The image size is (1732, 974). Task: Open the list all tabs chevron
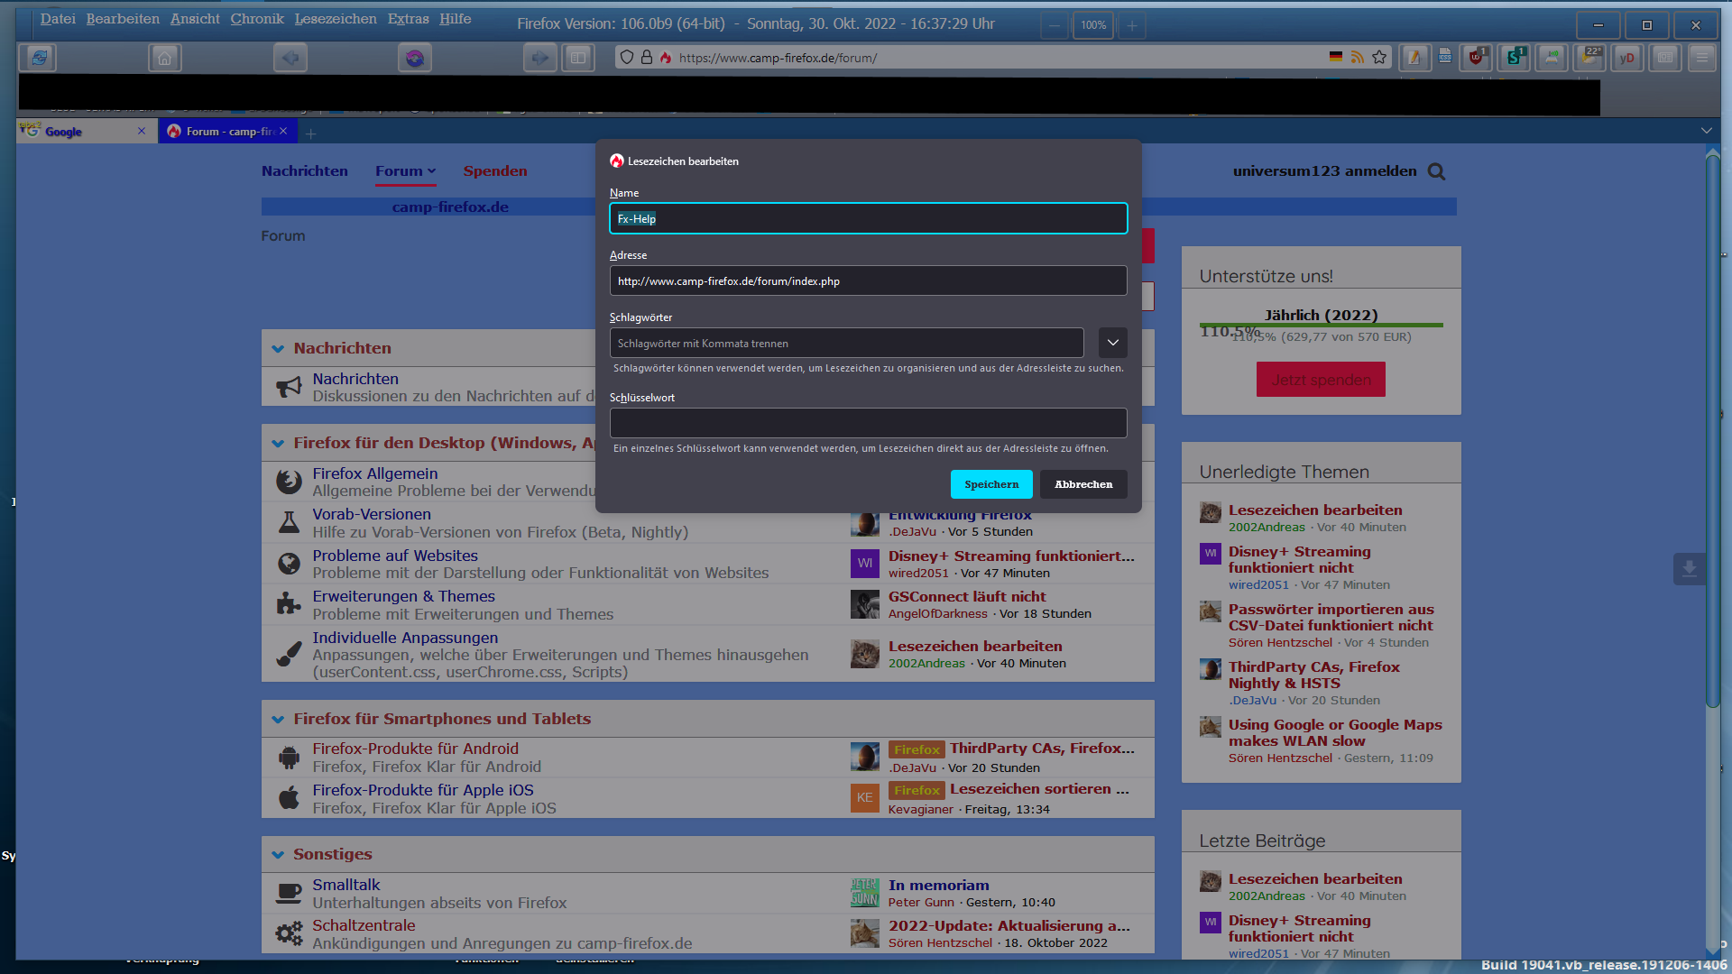(1706, 132)
